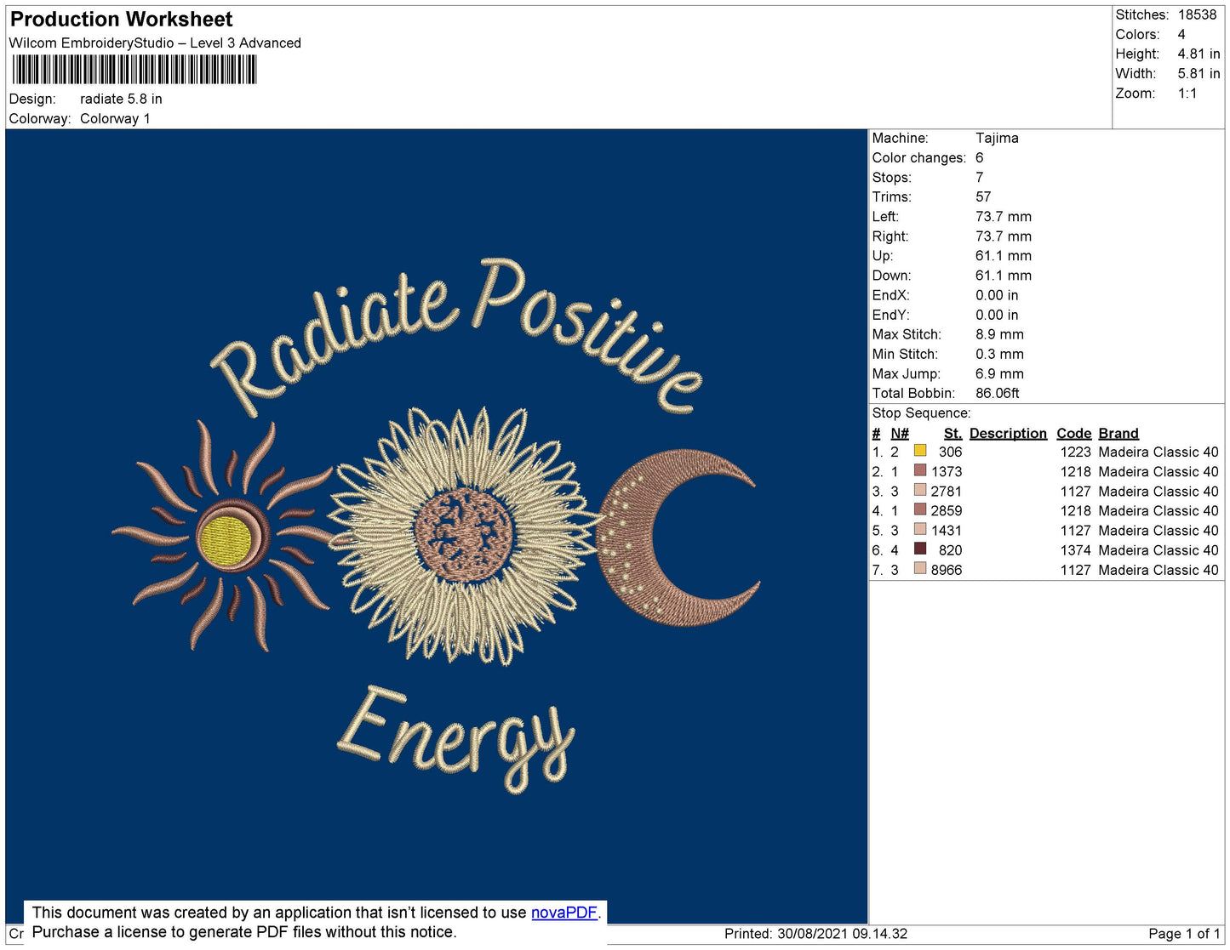
Task: Click Madeira Classic 40 brand in stop 7
Action: pos(1158,570)
